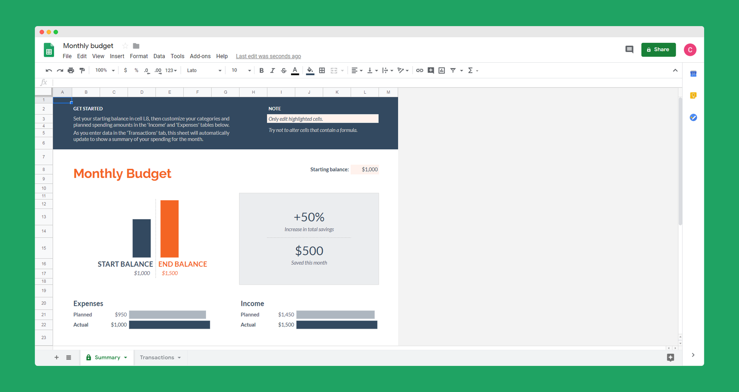This screenshot has height=392, width=739.
Task: Click the Print icon
Action: (71, 71)
